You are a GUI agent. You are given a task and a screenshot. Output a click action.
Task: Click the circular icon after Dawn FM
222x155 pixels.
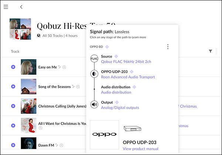61,145
